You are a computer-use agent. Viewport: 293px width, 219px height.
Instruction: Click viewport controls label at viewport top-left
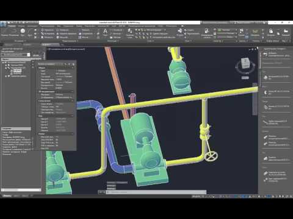click(x=66, y=49)
